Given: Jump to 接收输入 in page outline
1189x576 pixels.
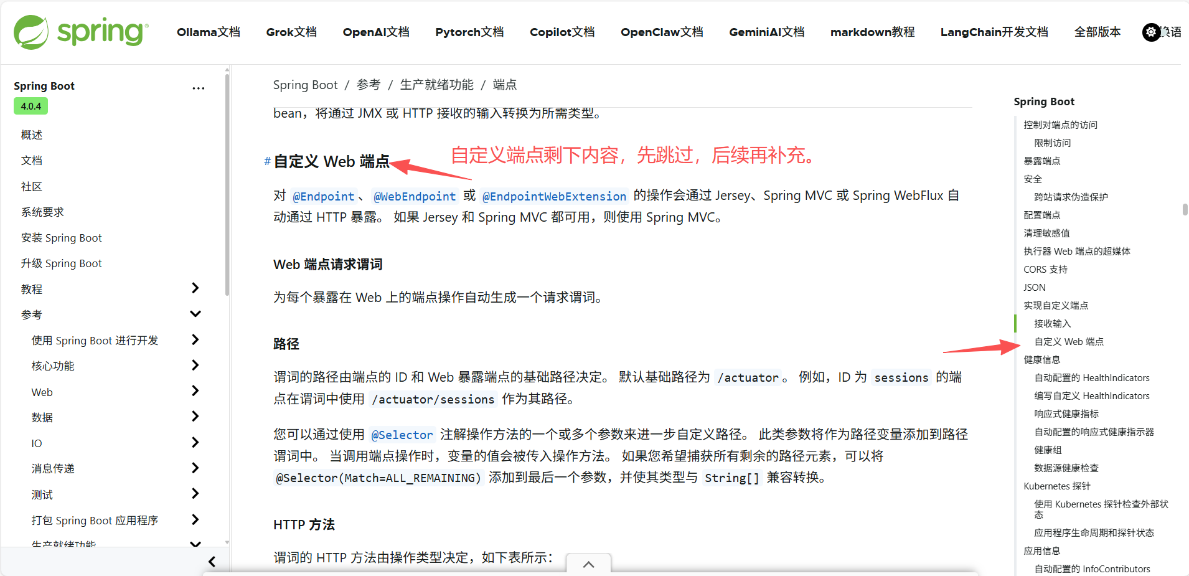Looking at the screenshot, I should click(1052, 324).
